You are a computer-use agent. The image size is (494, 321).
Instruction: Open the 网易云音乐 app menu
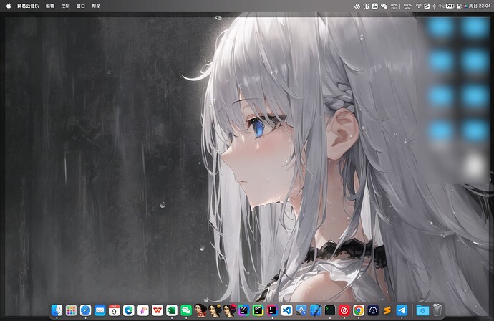coord(28,6)
